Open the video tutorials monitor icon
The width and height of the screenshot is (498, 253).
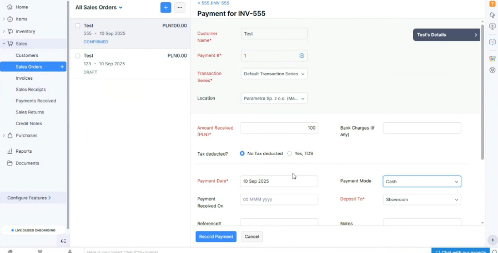(x=492, y=27)
